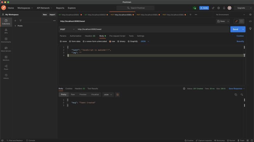The height and width of the screenshot is (142, 254).
Task: Open the JSON body format dropdown
Action: pos(145,42)
